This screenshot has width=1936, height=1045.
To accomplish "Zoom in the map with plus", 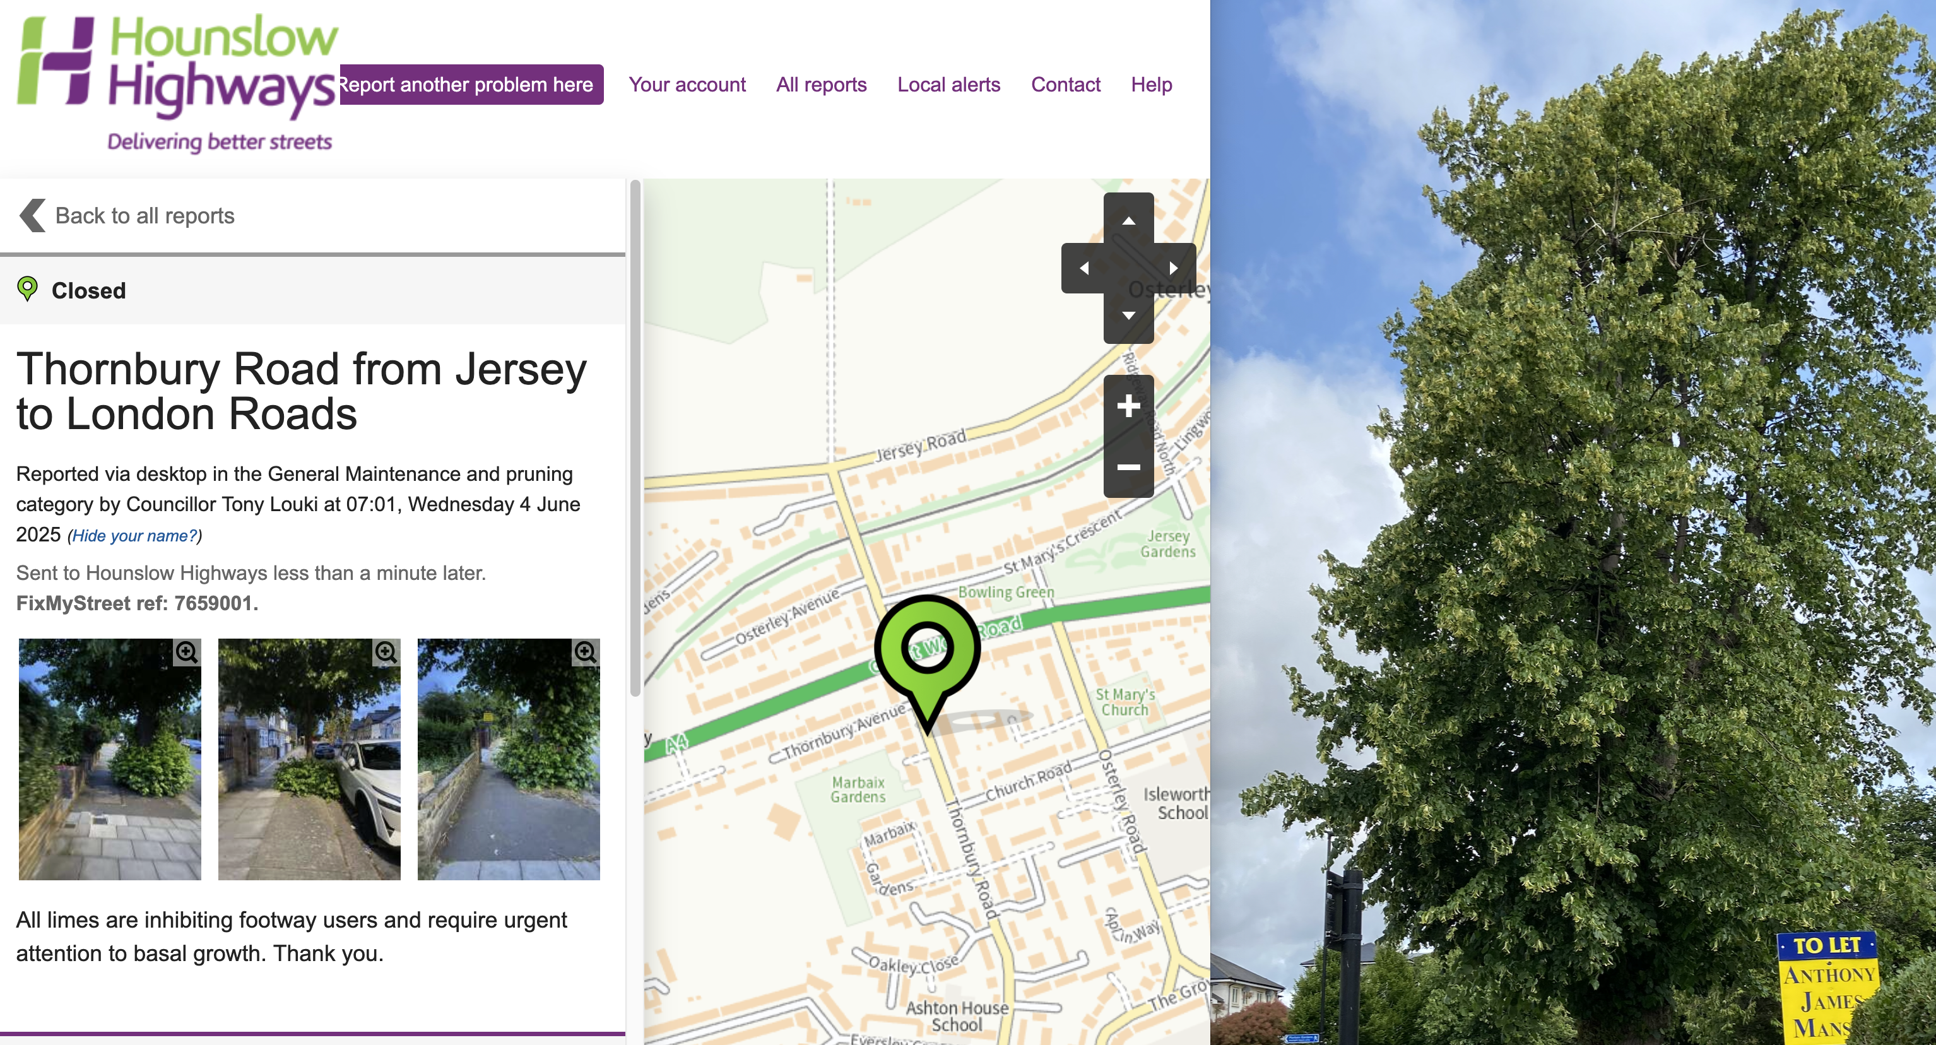I will [1128, 406].
